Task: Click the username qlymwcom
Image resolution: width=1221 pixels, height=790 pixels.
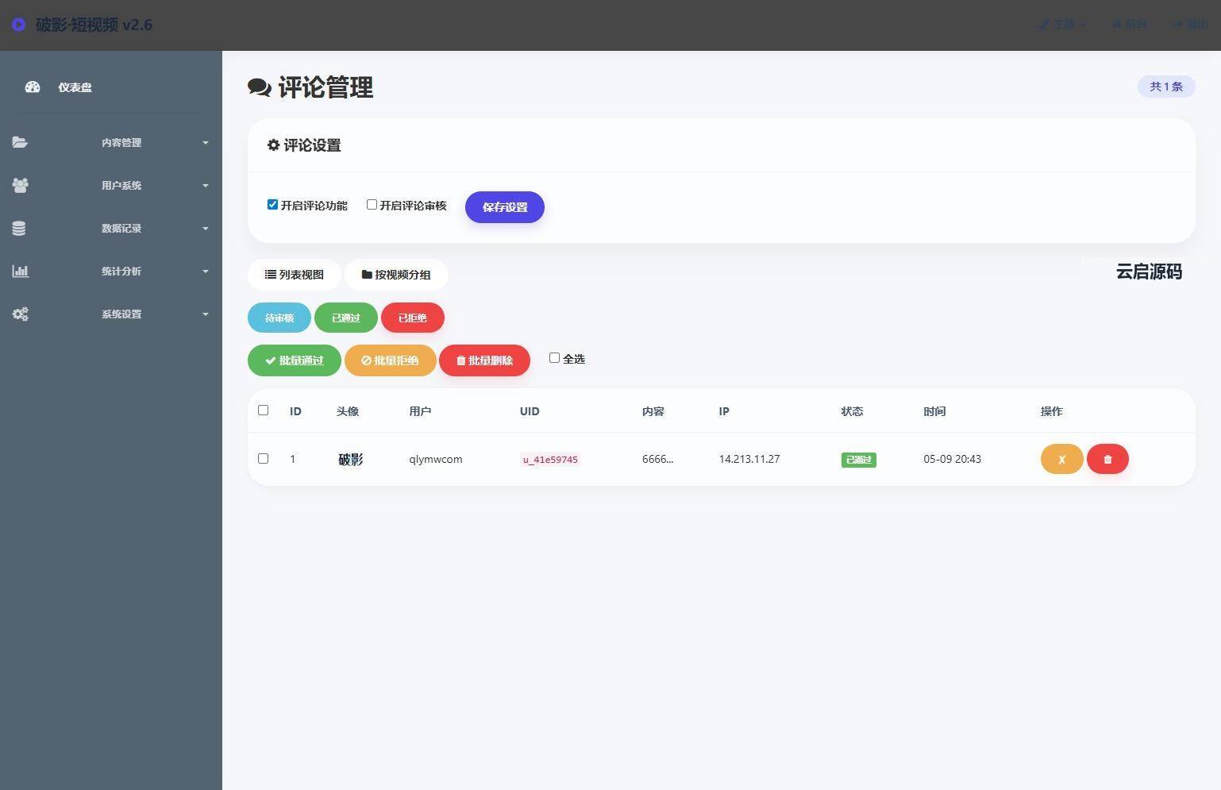Action: pyautogui.click(x=436, y=459)
